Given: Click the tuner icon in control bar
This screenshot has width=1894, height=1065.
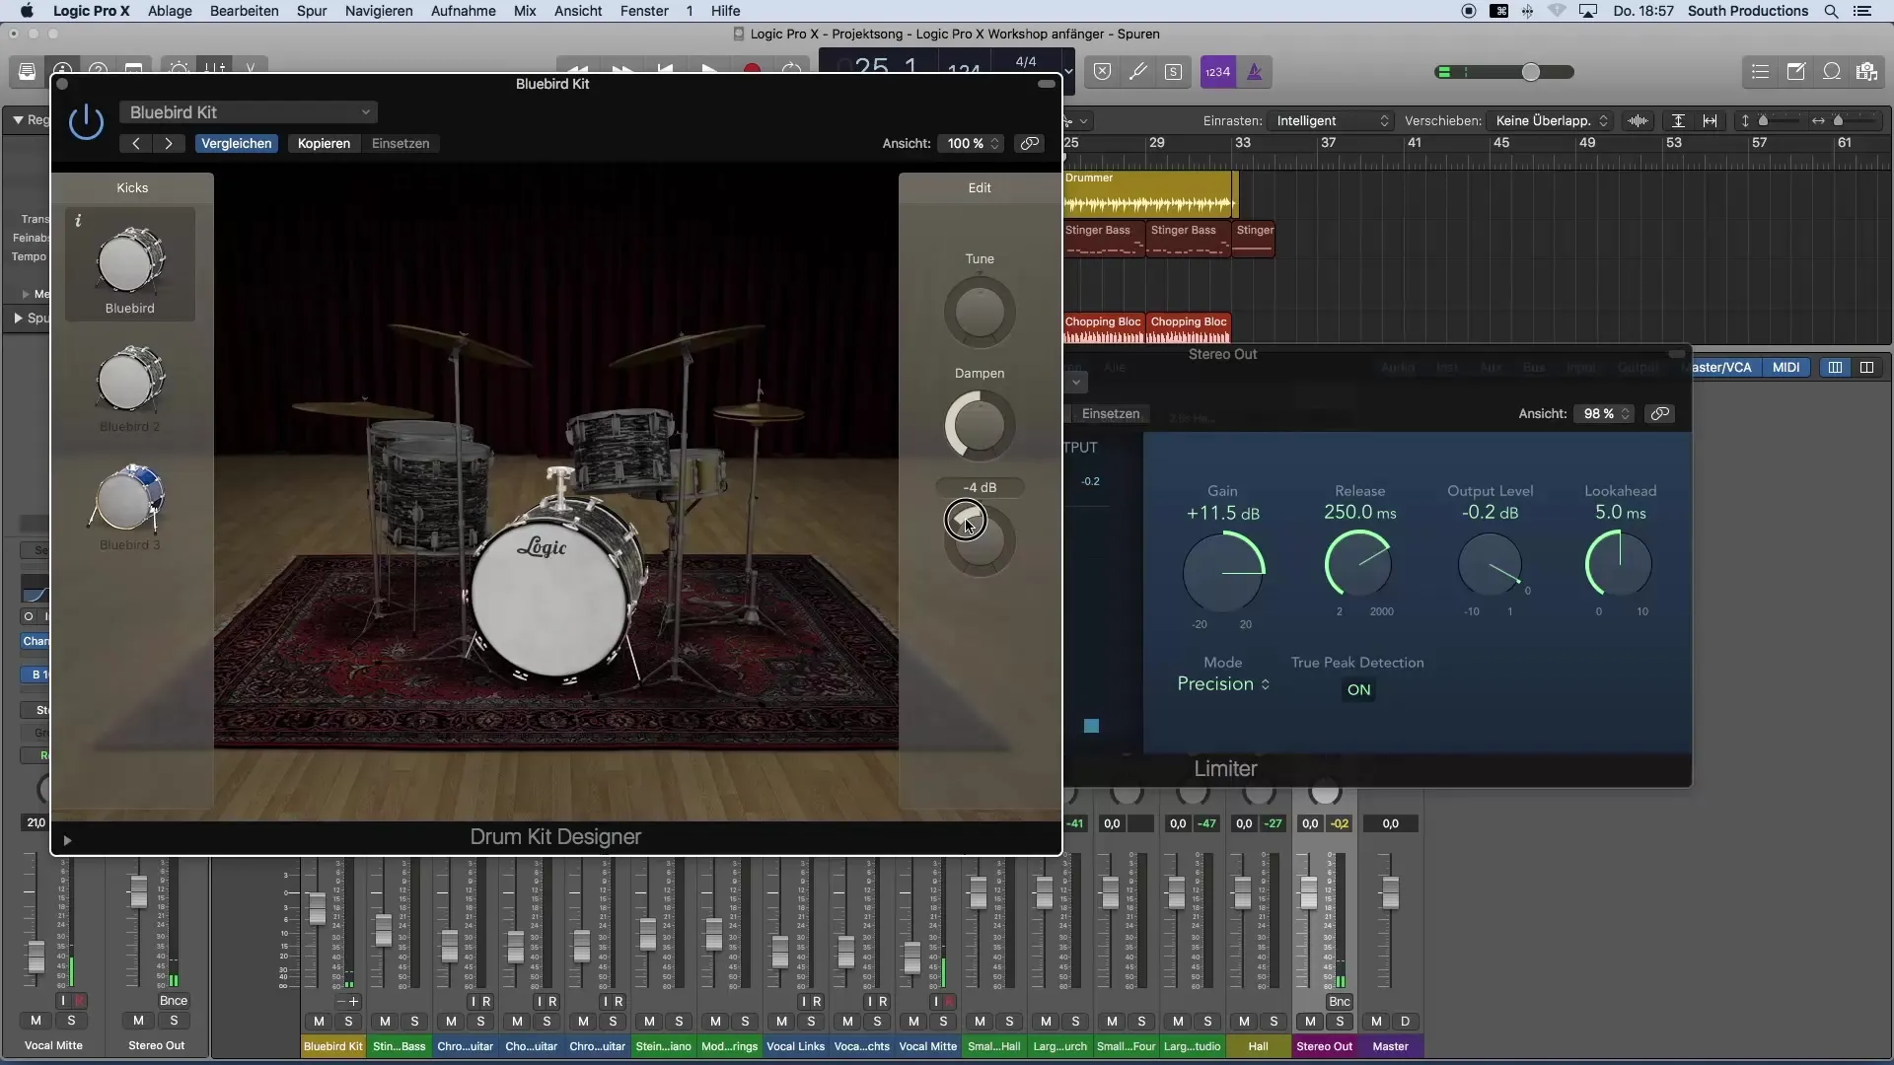Looking at the screenshot, I should pos(1137,72).
